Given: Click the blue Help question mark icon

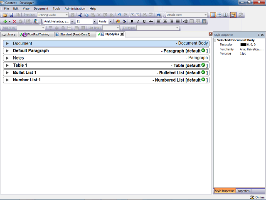Looking at the screenshot, I should click(x=159, y=15).
